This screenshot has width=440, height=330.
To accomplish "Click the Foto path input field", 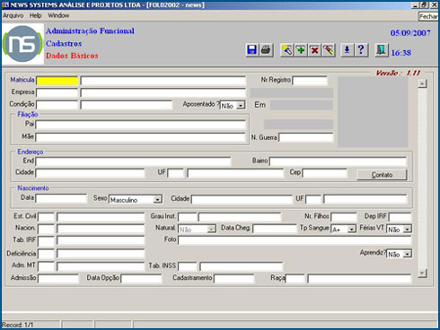I will (x=295, y=240).
